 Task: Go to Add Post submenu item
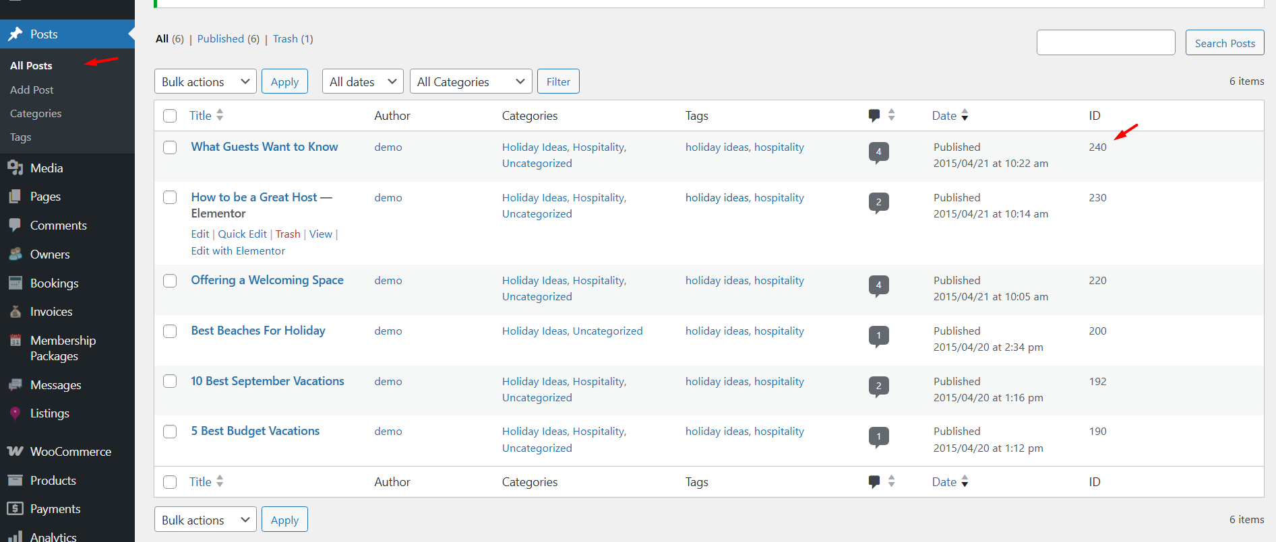[x=32, y=90]
